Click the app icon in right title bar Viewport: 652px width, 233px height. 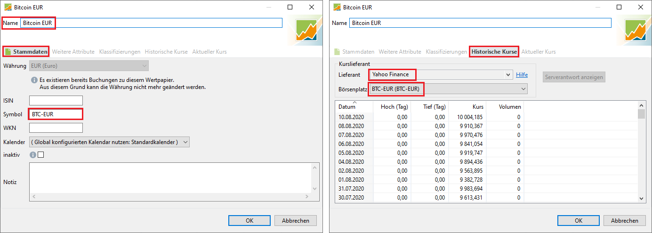coord(337,8)
